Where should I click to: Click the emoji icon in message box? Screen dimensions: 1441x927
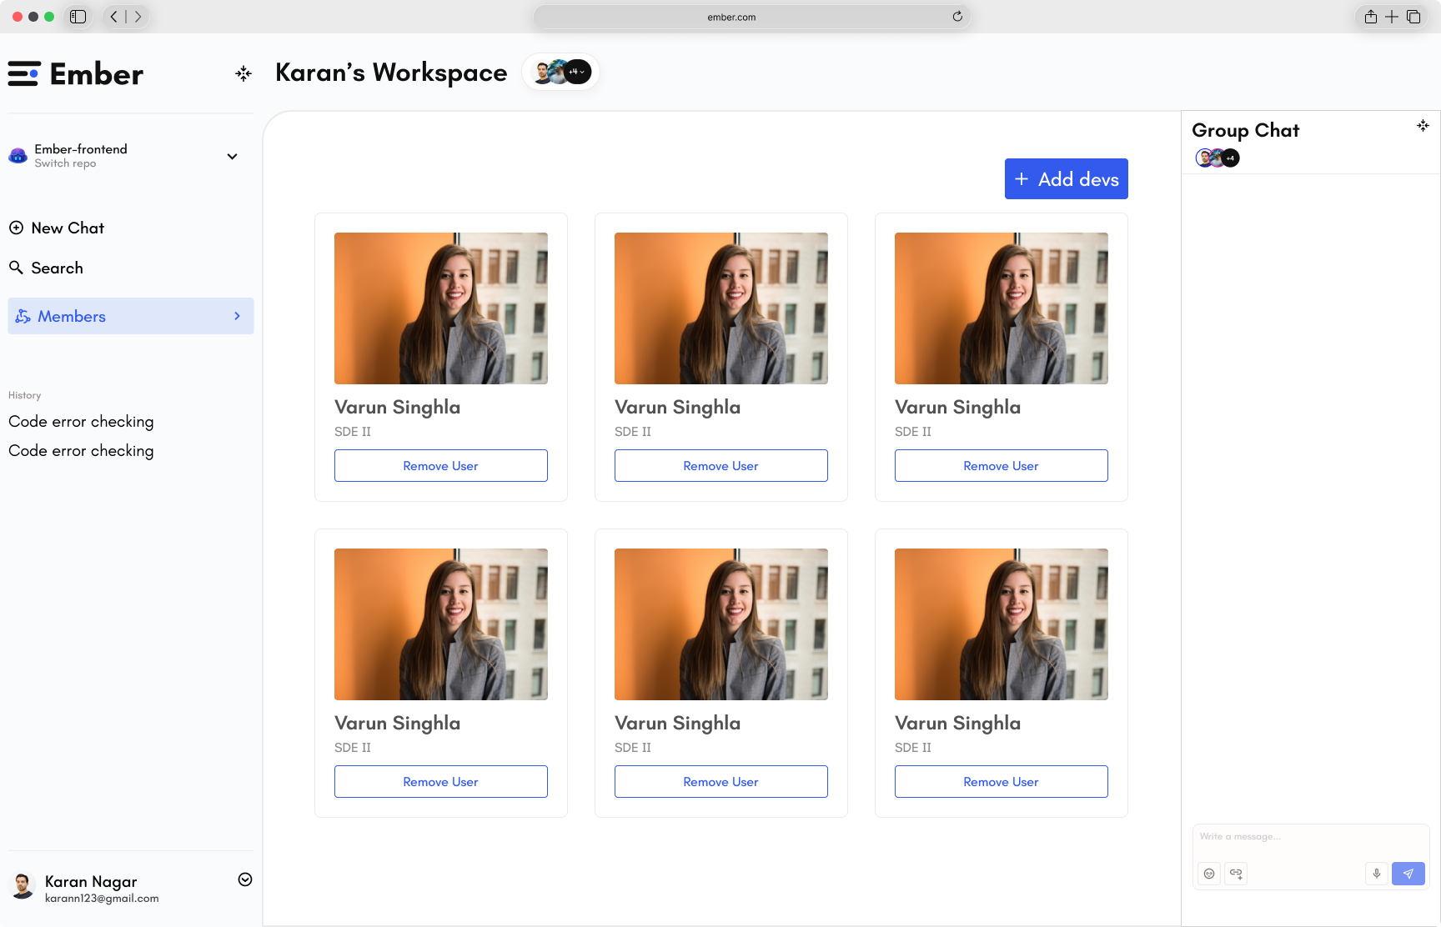(1209, 874)
